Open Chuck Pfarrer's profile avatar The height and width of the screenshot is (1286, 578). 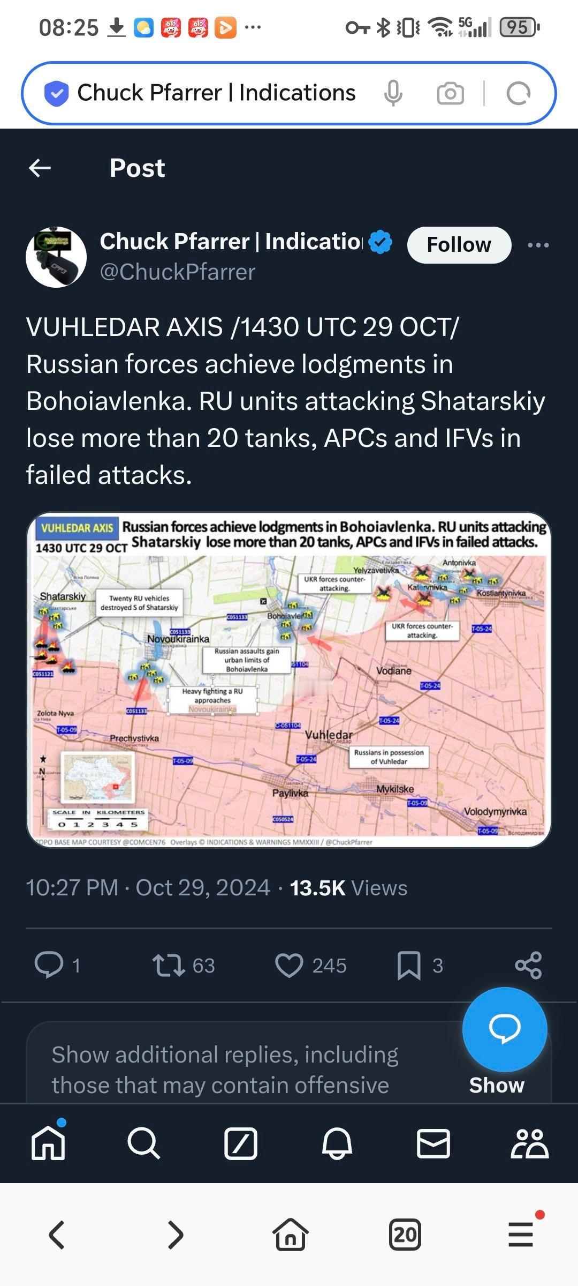tap(56, 257)
